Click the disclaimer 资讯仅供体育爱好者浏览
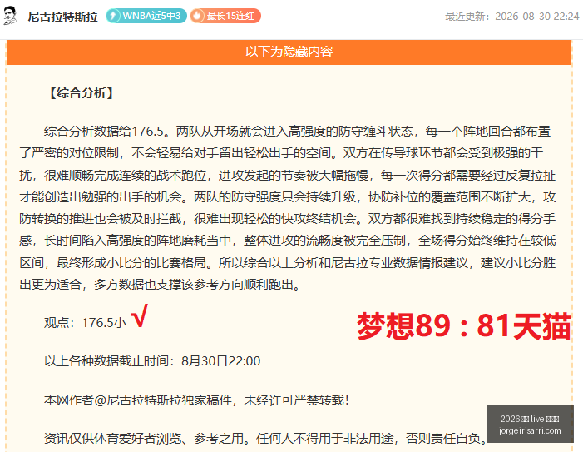The image size is (583, 452). (x=265, y=438)
